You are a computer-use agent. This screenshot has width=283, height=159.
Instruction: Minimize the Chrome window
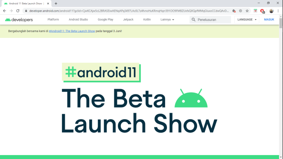coord(259,3)
